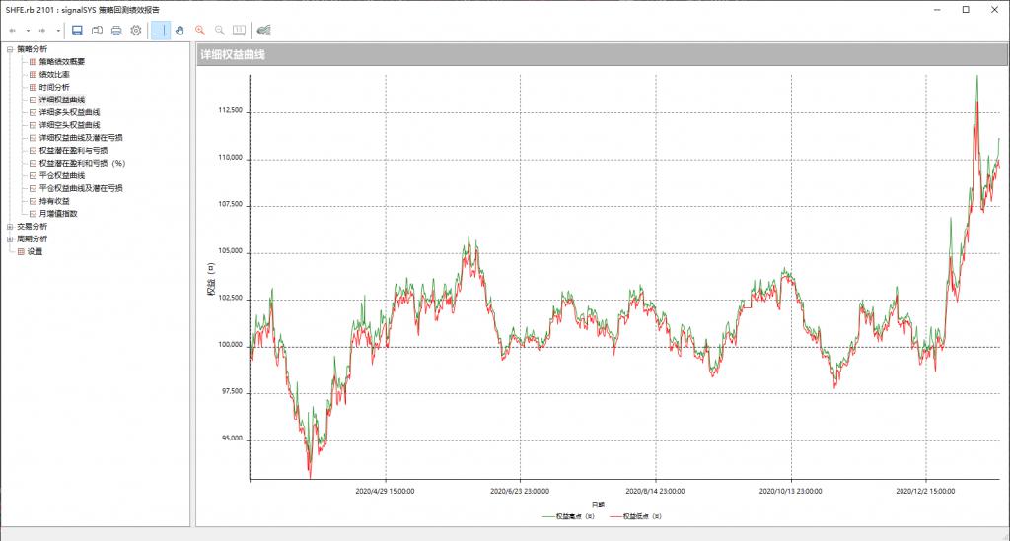1010x541 pixels.
Task: Expand the 周期分析 tree node
Action: pos(10,239)
